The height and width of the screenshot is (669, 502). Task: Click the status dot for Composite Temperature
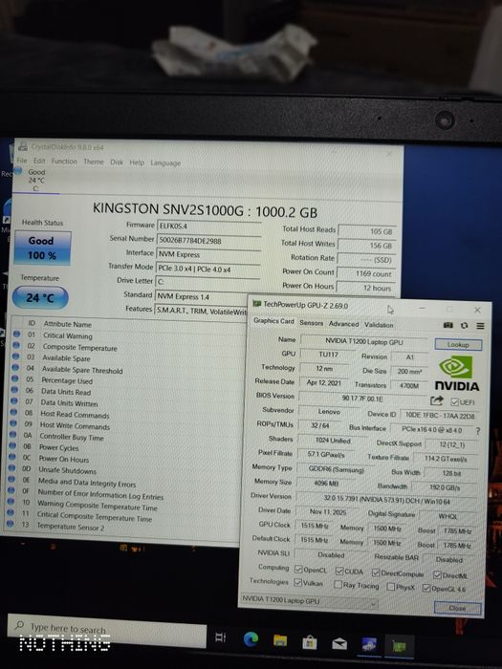(x=16, y=345)
